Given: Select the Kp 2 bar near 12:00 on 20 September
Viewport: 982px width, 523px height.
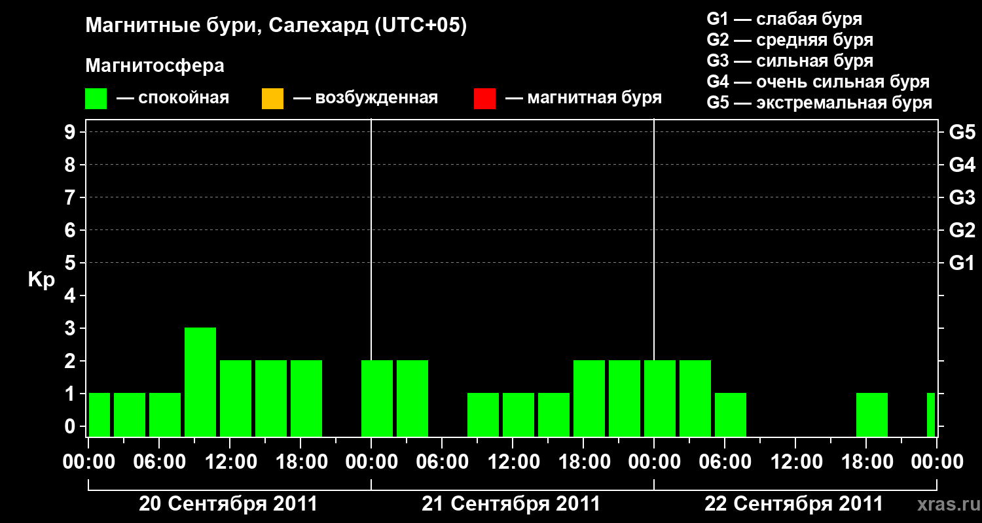Looking at the screenshot, I should 236,398.
